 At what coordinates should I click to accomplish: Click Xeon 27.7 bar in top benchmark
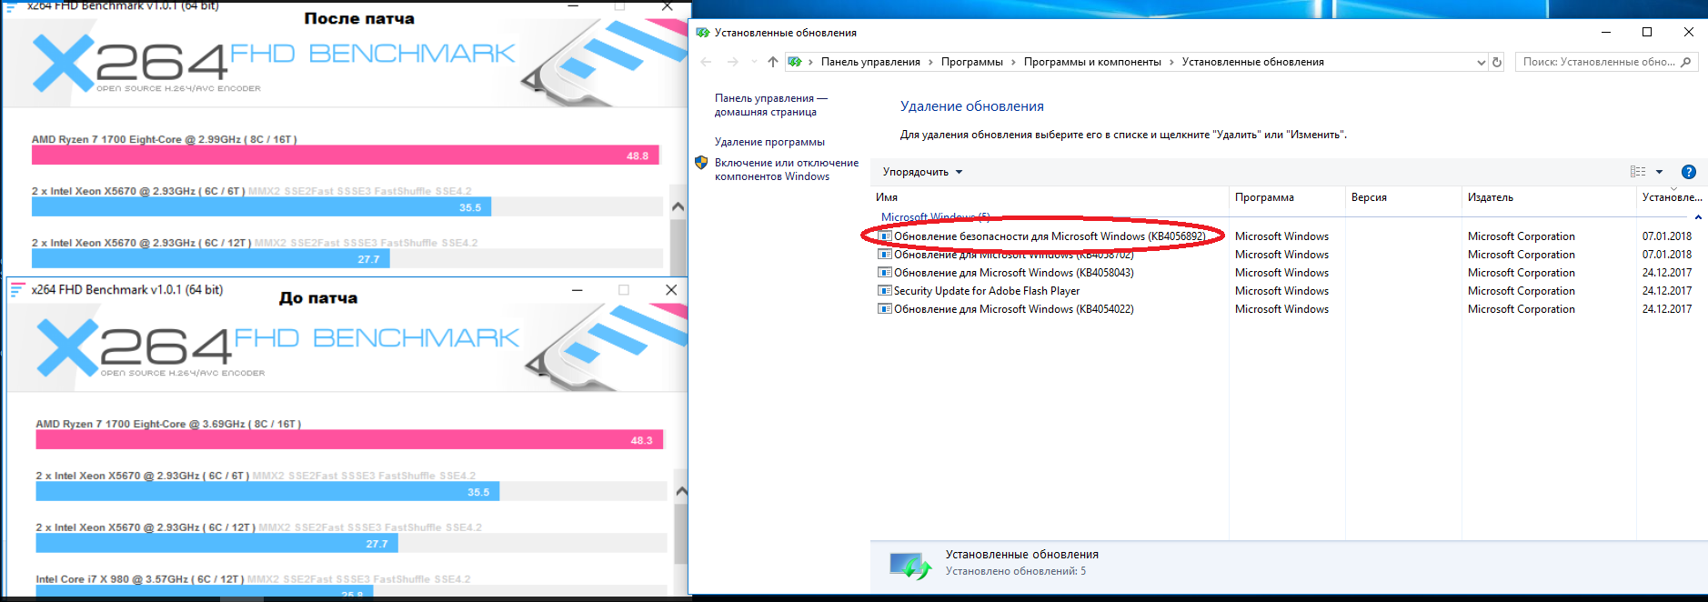click(210, 259)
